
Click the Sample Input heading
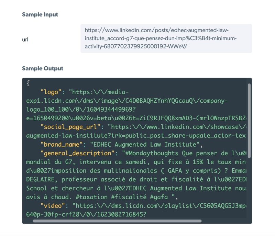point(40,14)
